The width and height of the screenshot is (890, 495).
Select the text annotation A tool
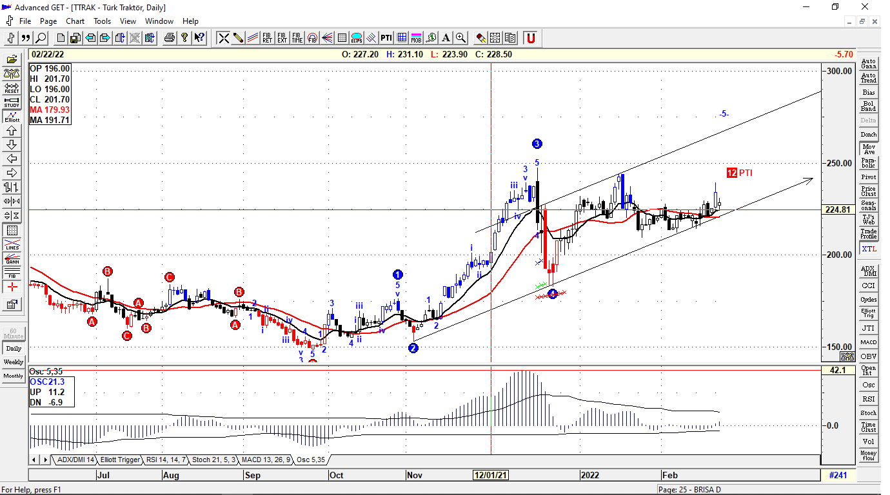point(446,38)
